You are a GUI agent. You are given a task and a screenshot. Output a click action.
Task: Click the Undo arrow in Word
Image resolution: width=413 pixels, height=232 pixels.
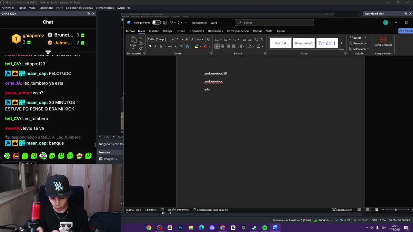(171, 23)
